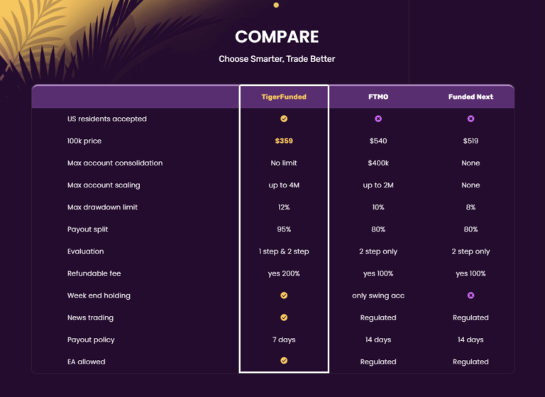Click the COMPARE heading
The height and width of the screenshot is (397, 545).
point(277,37)
